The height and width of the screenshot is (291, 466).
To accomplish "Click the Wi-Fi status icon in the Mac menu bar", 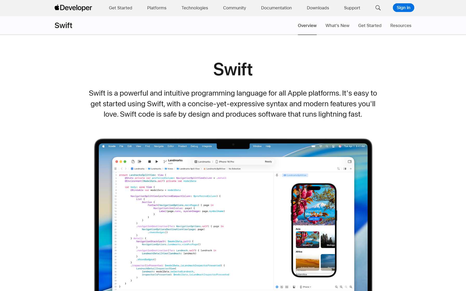I will [321, 146].
